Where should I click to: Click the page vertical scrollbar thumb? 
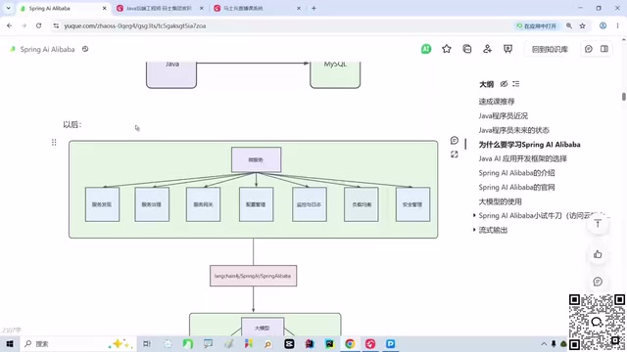tap(623, 97)
